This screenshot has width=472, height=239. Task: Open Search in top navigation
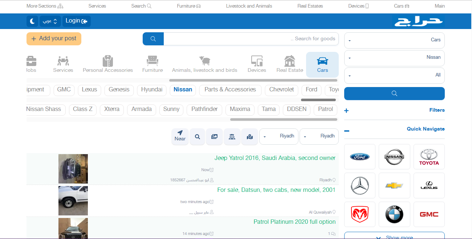(141, 6)
